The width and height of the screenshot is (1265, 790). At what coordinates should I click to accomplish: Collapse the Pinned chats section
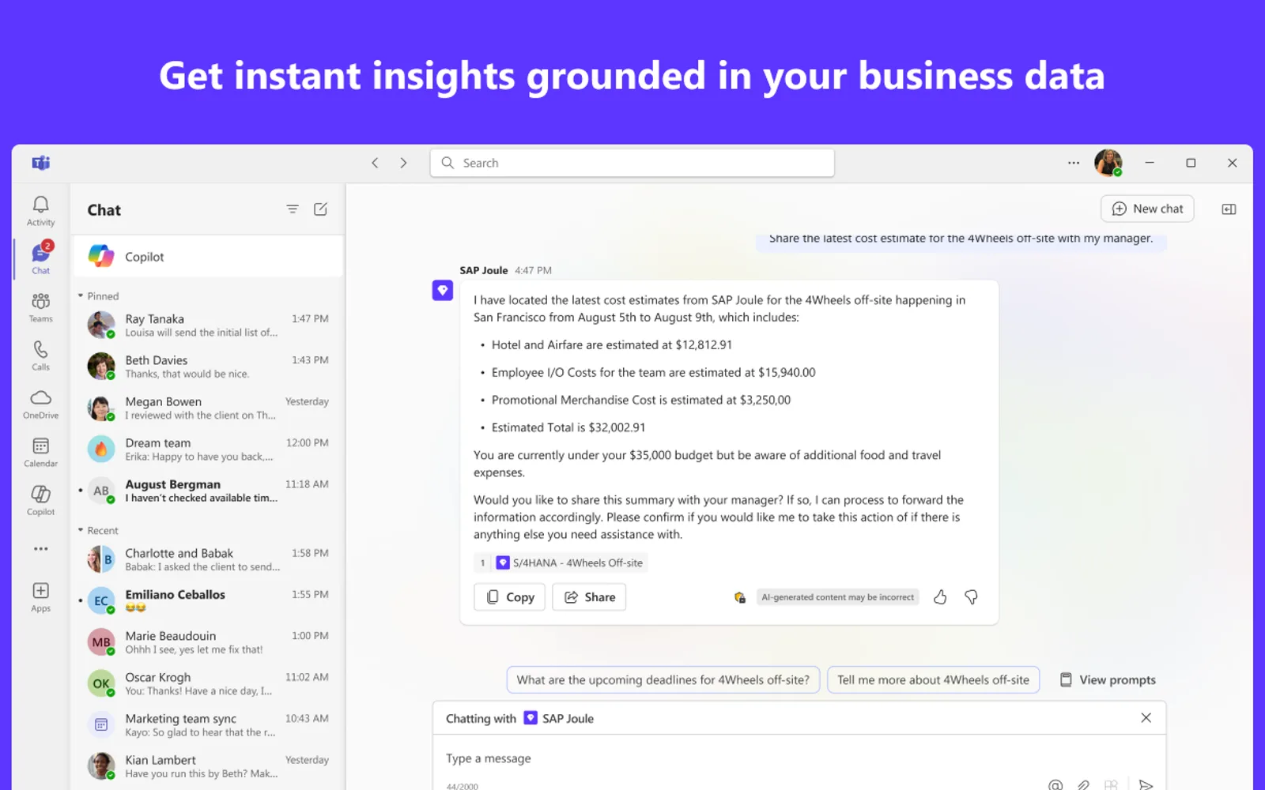point(98,296)
